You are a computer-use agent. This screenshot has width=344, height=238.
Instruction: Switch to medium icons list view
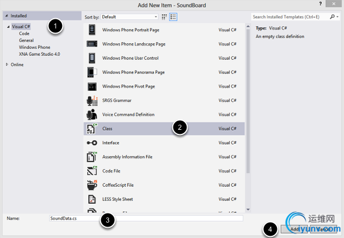(x=173, y=17)
